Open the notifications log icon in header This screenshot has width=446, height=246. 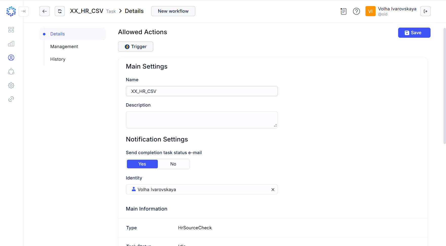click(x=343, y=11)
